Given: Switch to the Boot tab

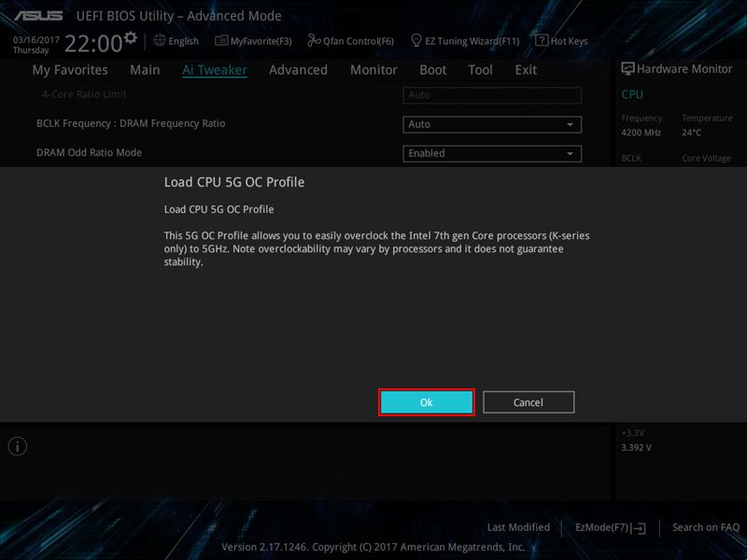Looking at the screenshot, I should coord(432,70).
